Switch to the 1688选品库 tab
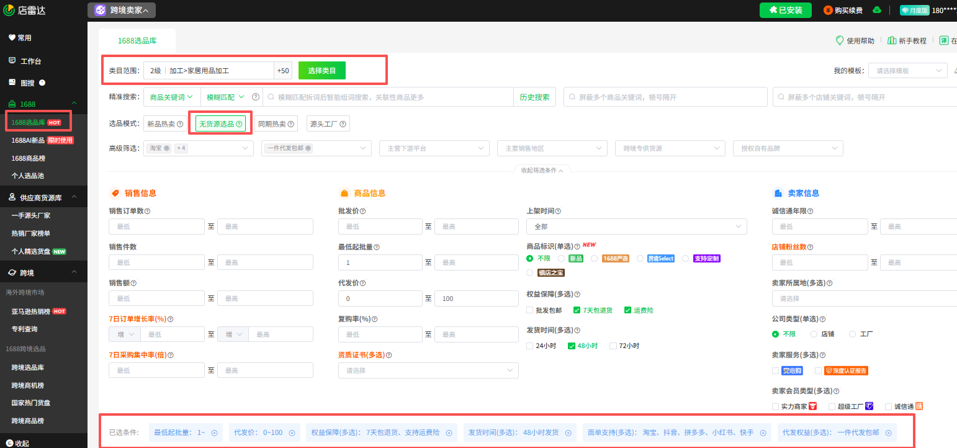957x448 pixels. coord(138,40)
